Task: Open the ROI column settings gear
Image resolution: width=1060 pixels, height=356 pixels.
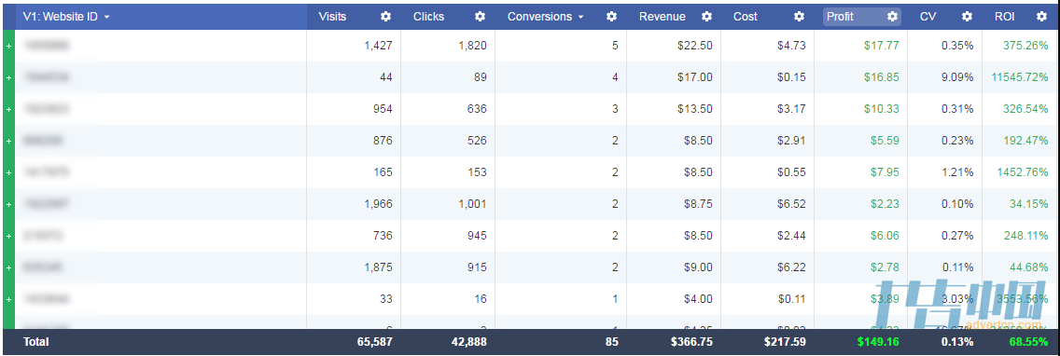Action: pyautogui.click(x=1041, y=17)
